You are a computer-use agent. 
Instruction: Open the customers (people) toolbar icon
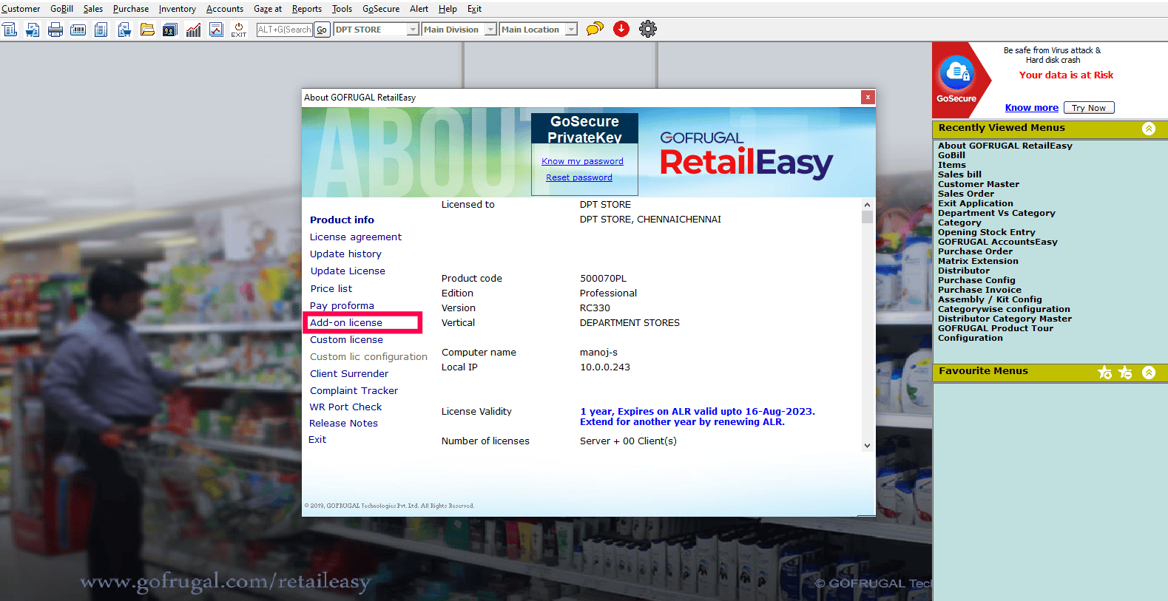170,30
